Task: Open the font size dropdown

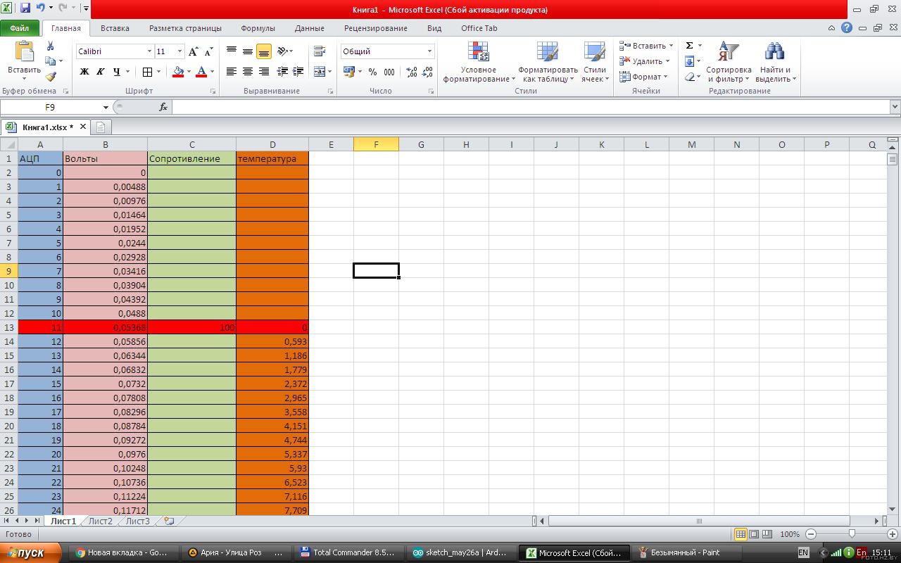Action: [x=180, y=51]
